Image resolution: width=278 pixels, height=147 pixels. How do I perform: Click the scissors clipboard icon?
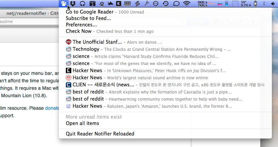(x=147, y=3)
